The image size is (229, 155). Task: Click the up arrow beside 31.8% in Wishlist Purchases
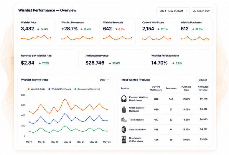(193, 29)
